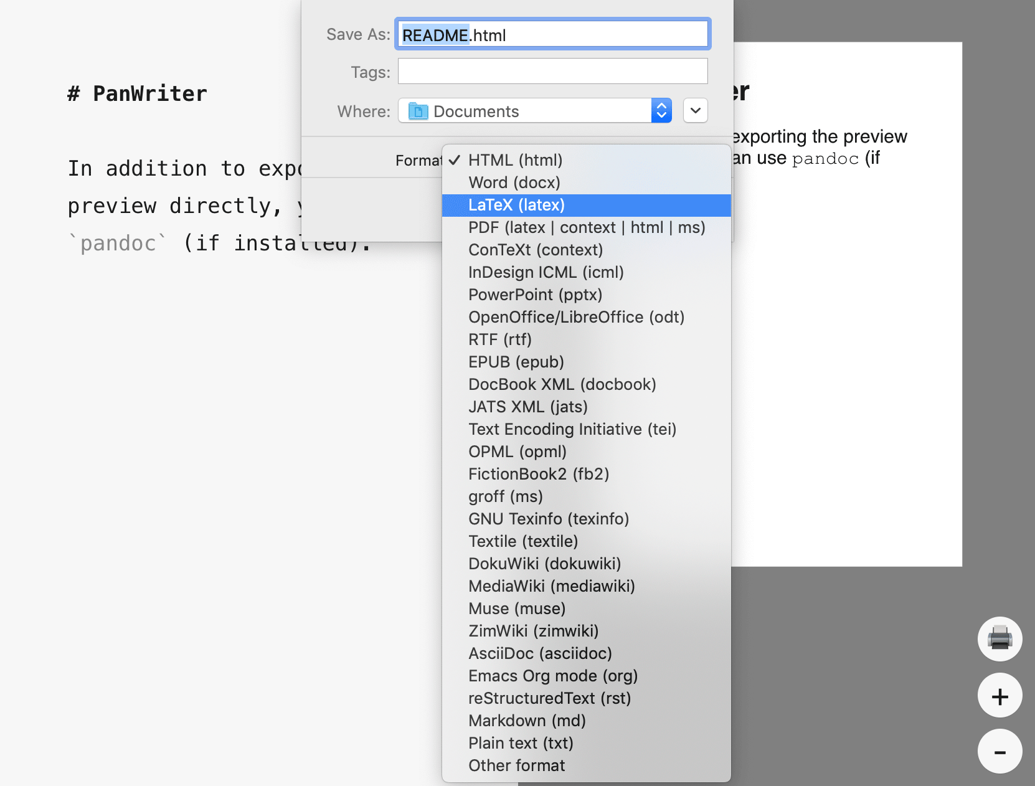
Task: Select DocBook XML (docbook) format
Action: click(587, 384)
